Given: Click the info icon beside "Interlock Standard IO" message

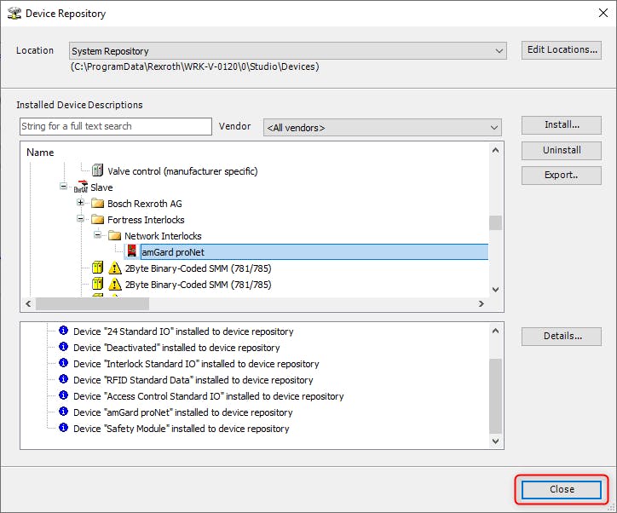Looking at the screenshot, I should pos(63,363).
